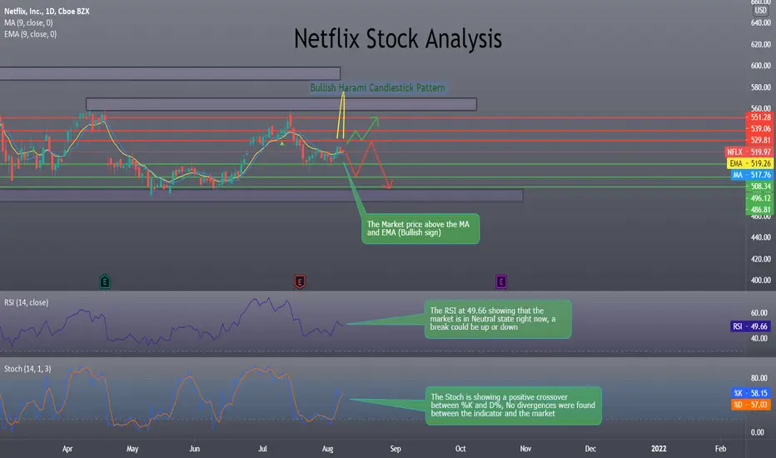Screen dimensions: 776x458
Task: Click the red earnings marker near July
Action: (x=300, y=281)
